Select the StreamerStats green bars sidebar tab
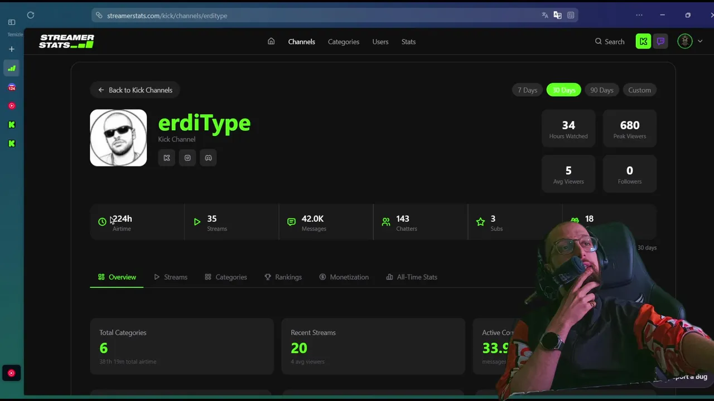 click(12, 68)
